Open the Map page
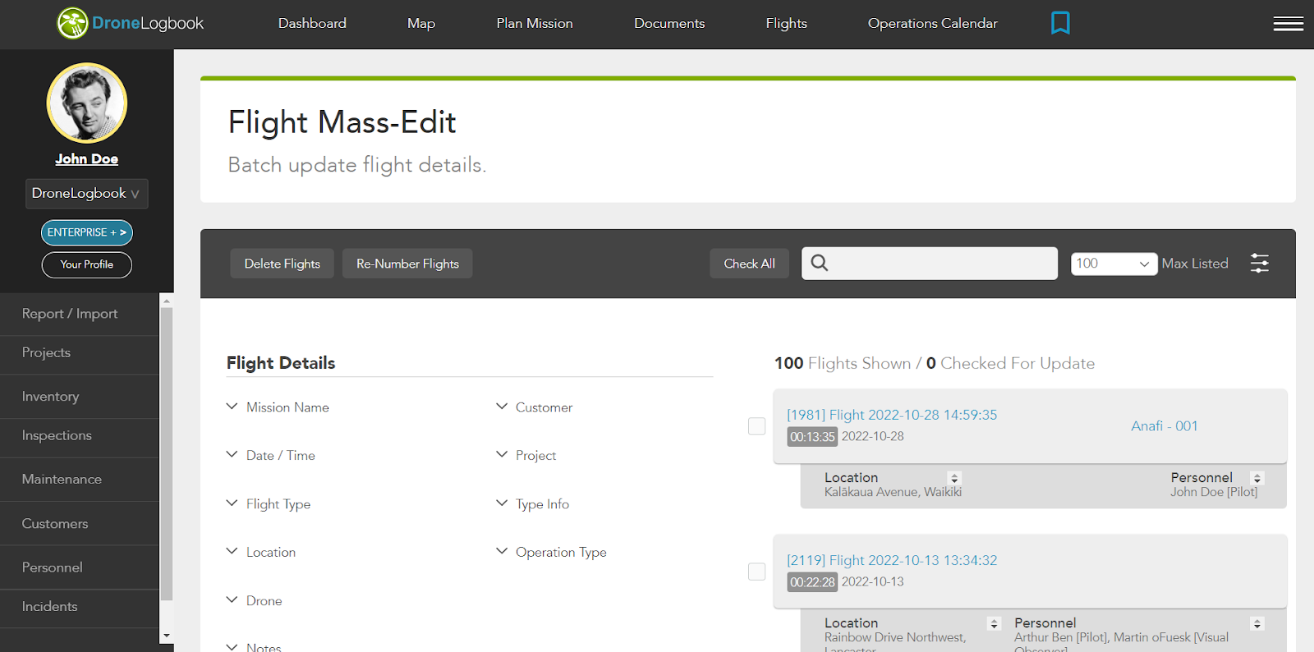The height and width of the screenshot is (652, 1314). 421,23
